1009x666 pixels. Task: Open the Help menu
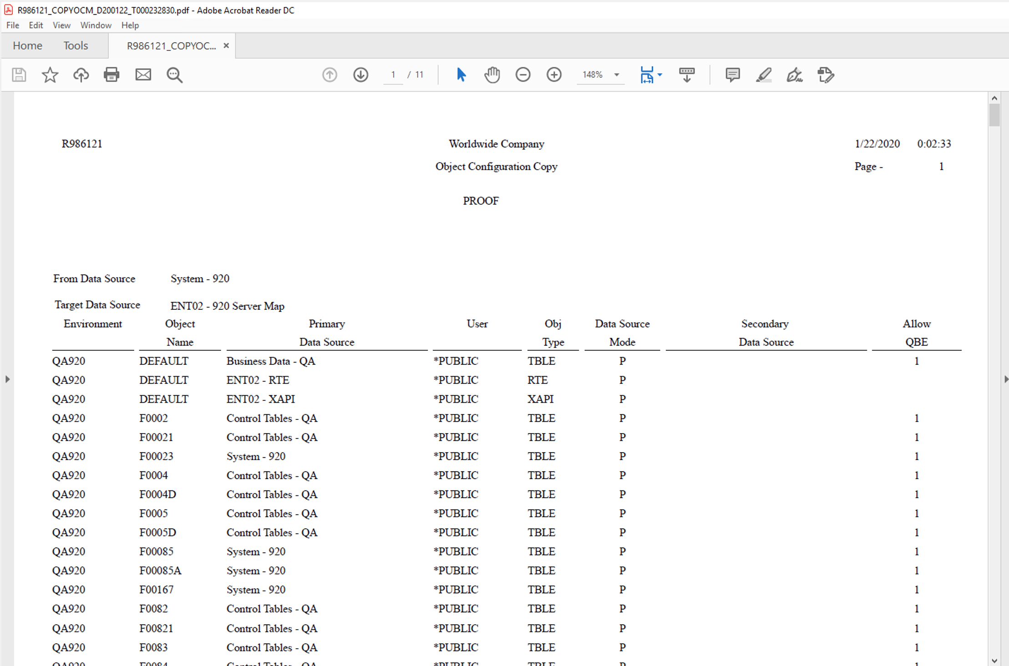click(130, 25)
